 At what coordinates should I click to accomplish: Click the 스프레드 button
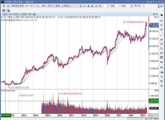coord(65,6)
